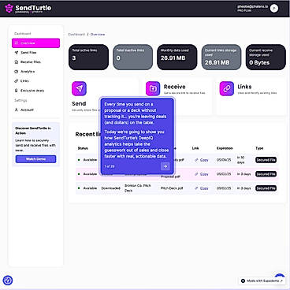Click the Total inactive links card
The width and height of the screenshot is (290, 290).
coord(132,57)
